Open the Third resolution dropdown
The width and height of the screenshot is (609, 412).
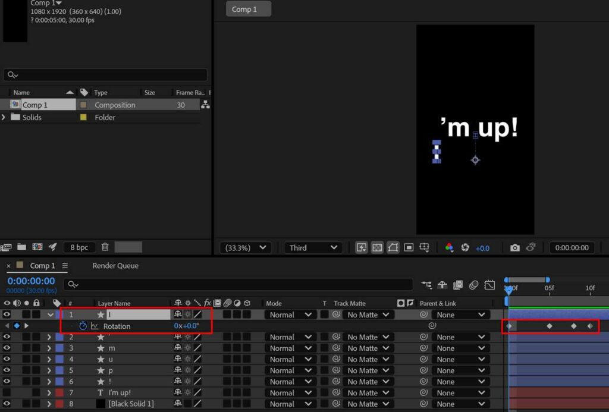[x=313, y=248]
